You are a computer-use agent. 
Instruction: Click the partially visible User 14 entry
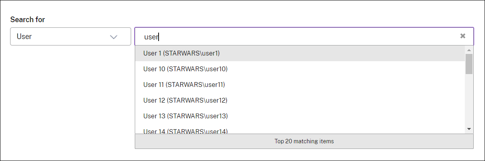tap(185, 130)
